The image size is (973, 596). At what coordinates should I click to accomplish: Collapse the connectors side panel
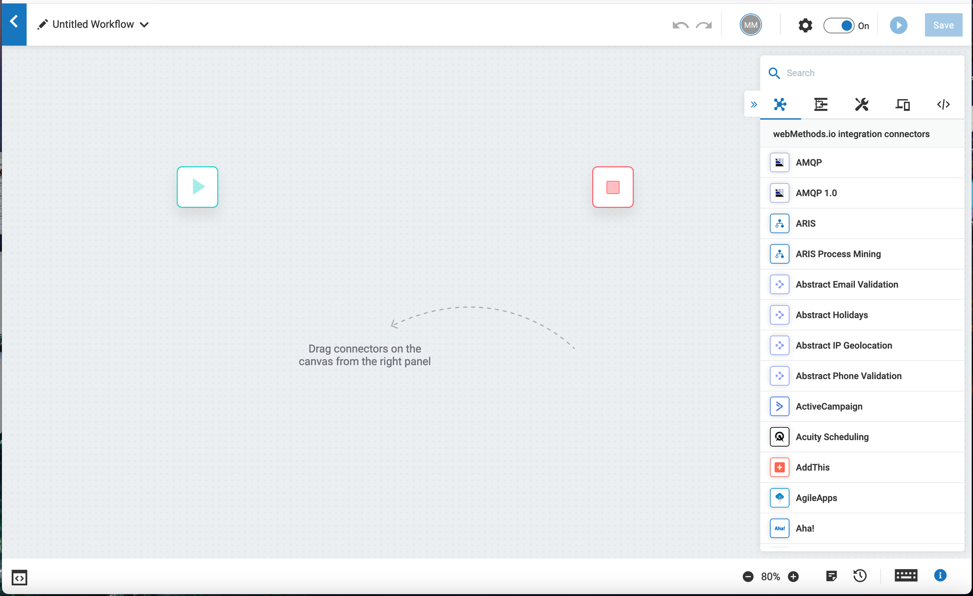coord(754,105)
